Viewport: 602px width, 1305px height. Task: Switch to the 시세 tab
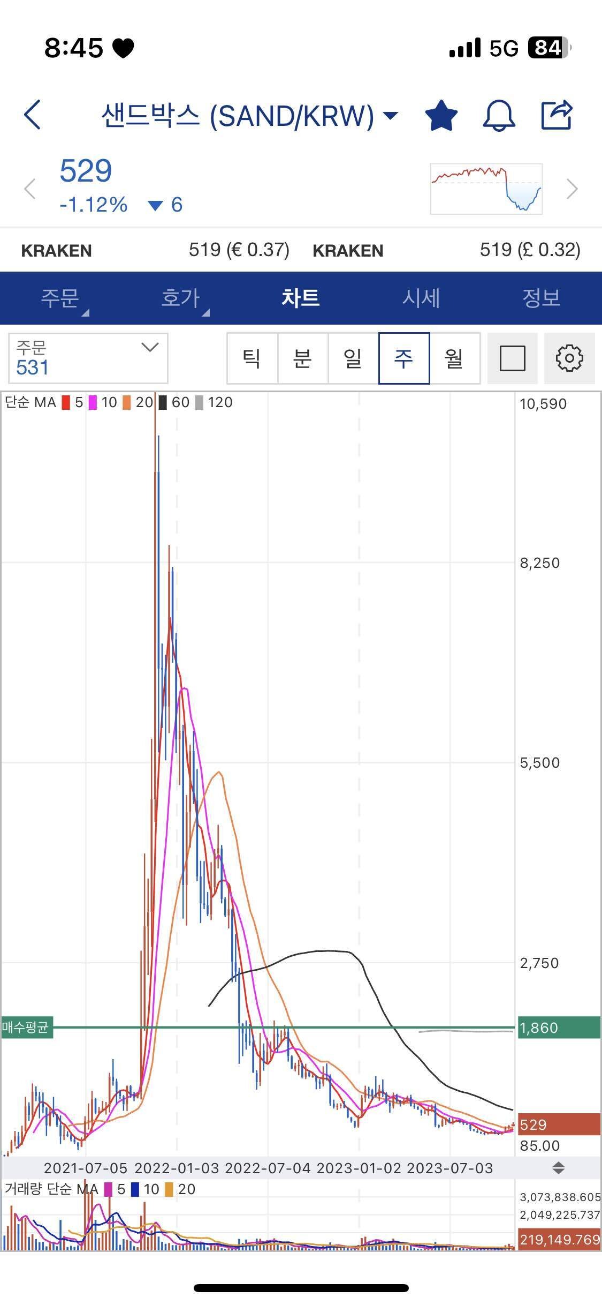[421, 298]
